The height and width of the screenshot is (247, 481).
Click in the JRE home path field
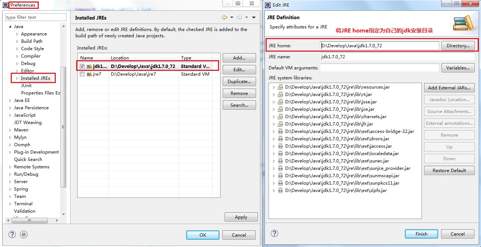pyautogui.click(x=379, y=46)
